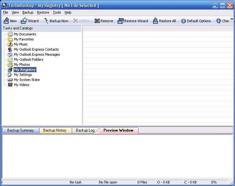Click the My Photos icon
The width and height of the screenshot is (235, 186).
click(10, 65)
